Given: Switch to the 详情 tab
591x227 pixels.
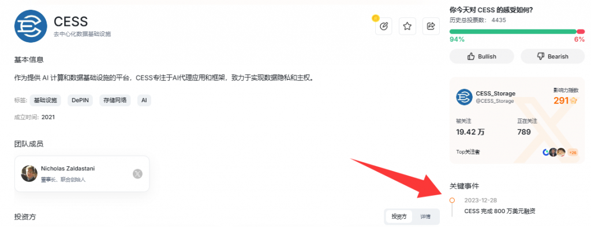Looking at the screenshot, I should click(425, 217).
